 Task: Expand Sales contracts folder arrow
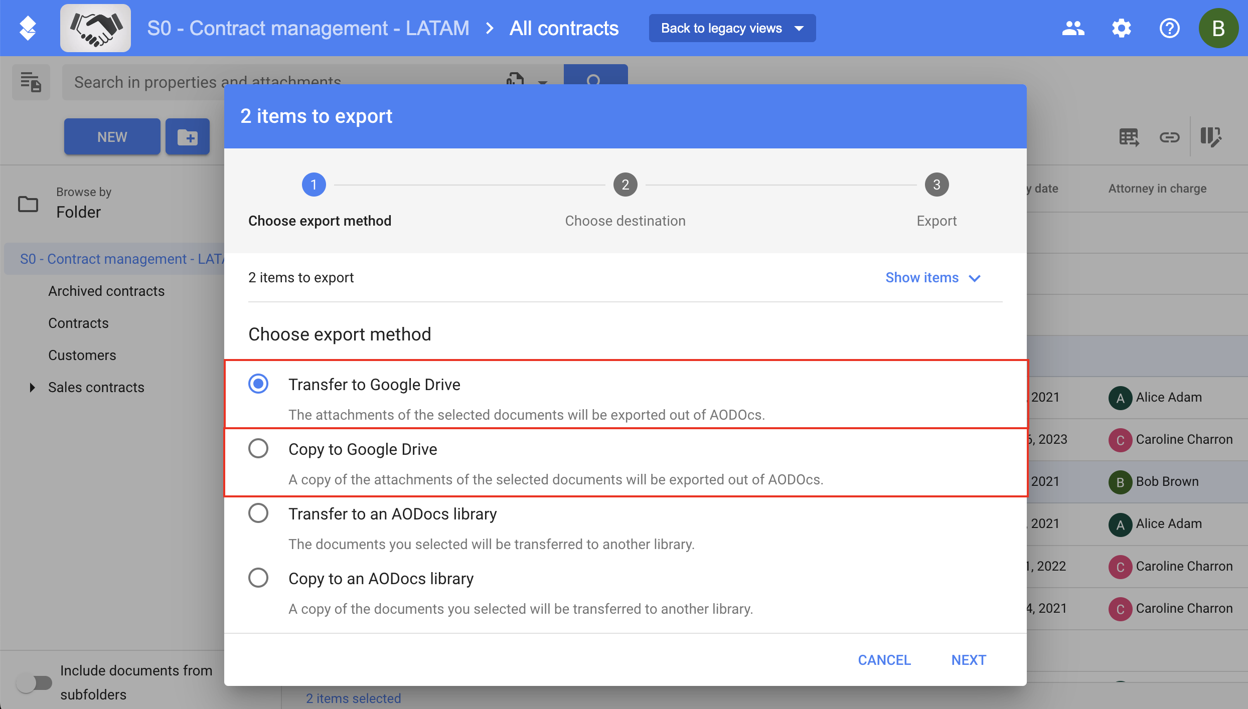(x=32, y=387)
